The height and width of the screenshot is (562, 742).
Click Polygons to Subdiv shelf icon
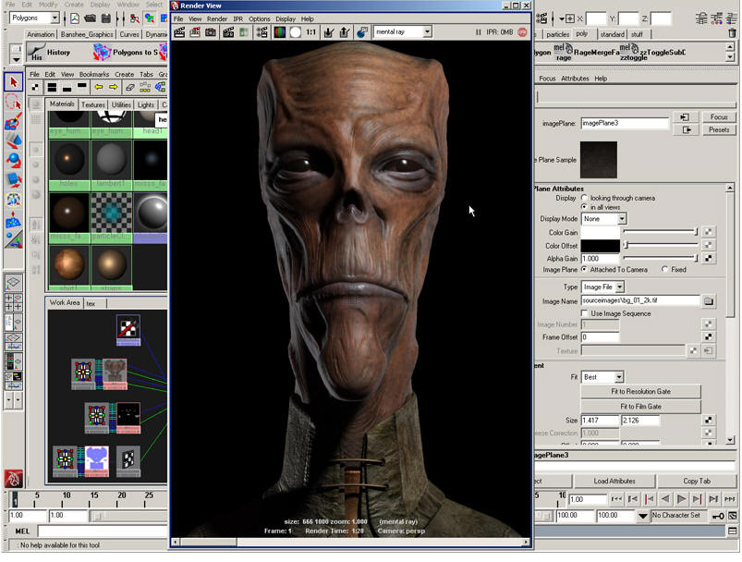[x=102, y=52]
